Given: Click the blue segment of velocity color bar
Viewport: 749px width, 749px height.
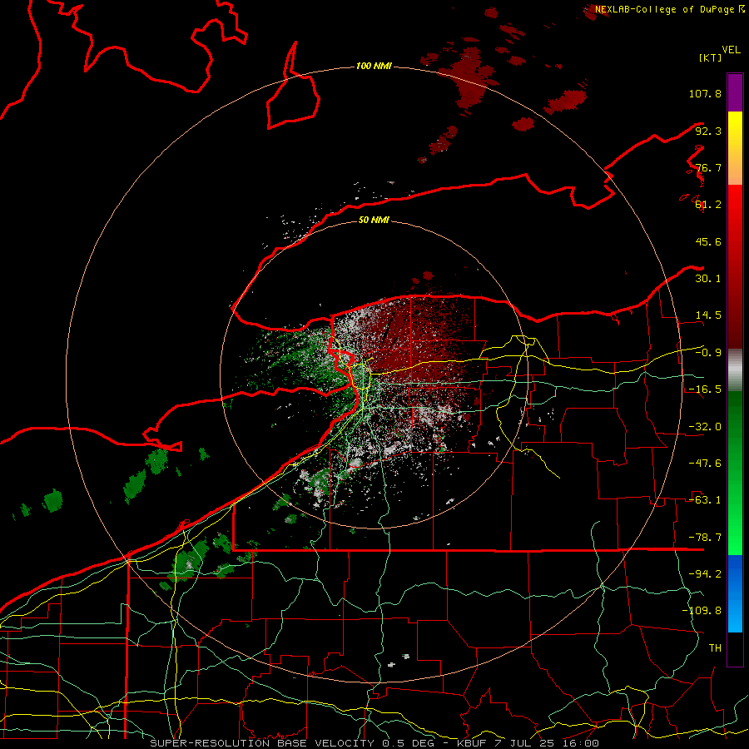Looking at the screenshot, I should pos(735,593).
